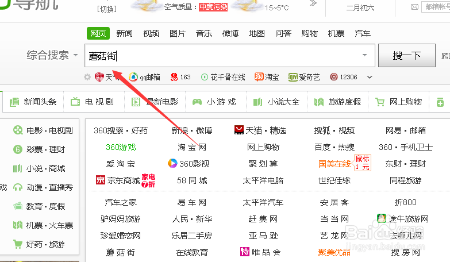Click the 天猫 logo beside 天猫·精选

[239, 130]
